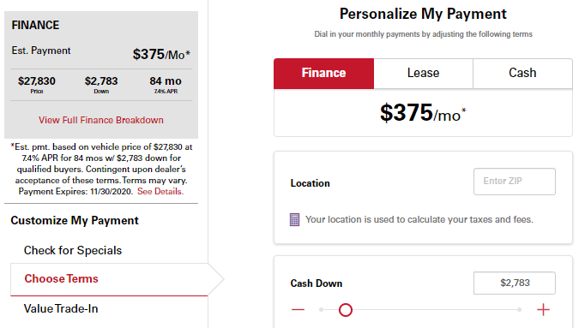585x328 pixels.
Task: Click the $375/mo payment display under tabs
Action: coord(423,112)
